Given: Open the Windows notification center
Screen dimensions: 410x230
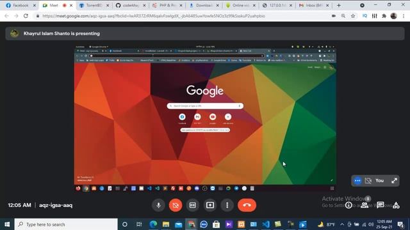Looking at the screenshot, I should click(400, 224).
